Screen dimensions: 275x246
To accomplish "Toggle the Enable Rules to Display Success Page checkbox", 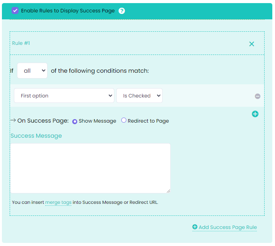I will tap(15, 10).
